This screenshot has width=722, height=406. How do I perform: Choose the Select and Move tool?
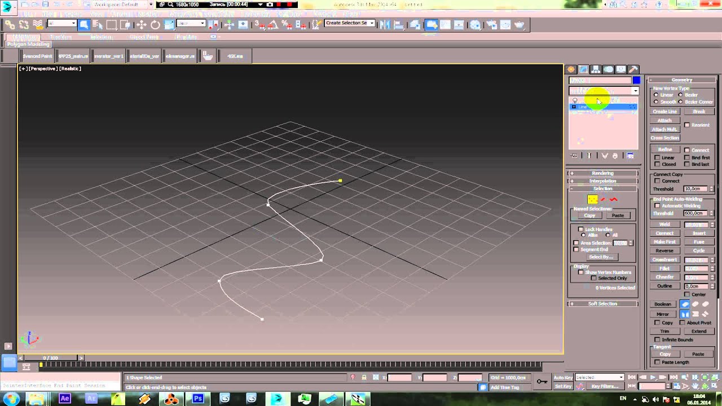click(141, 25)
